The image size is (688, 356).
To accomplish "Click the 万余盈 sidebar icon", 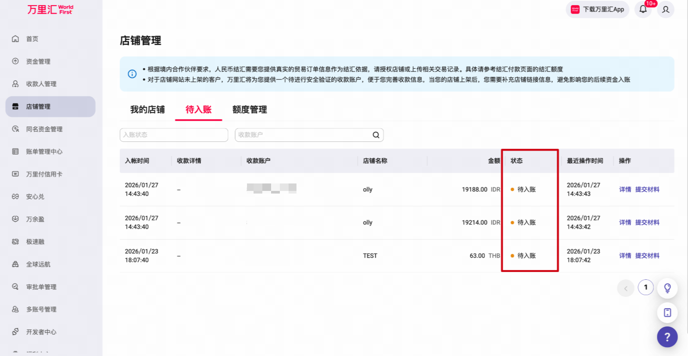I will point(15,219).
